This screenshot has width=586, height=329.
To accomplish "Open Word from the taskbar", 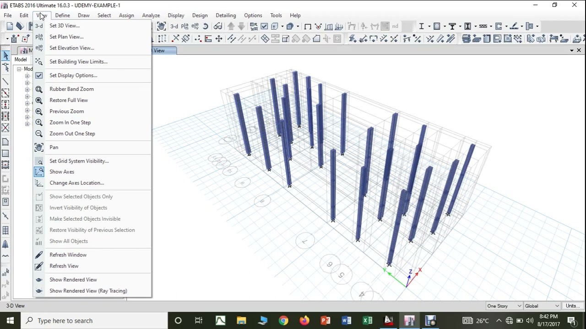I will click(346, 320).
